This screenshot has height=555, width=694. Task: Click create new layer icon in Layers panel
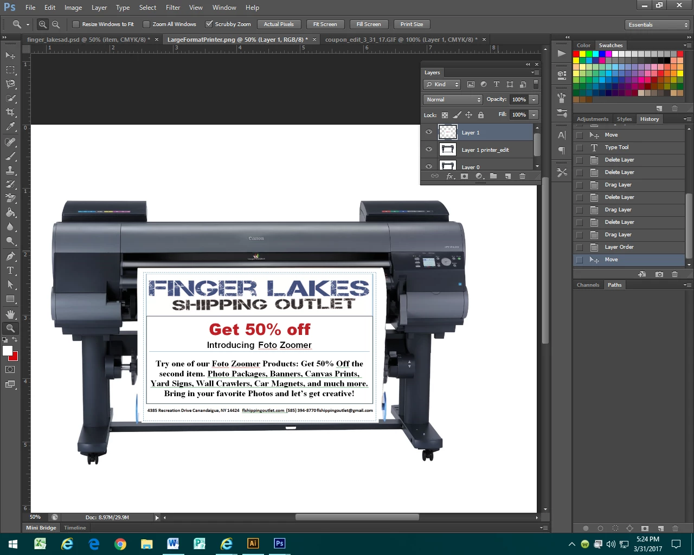[x=508, y=176]
